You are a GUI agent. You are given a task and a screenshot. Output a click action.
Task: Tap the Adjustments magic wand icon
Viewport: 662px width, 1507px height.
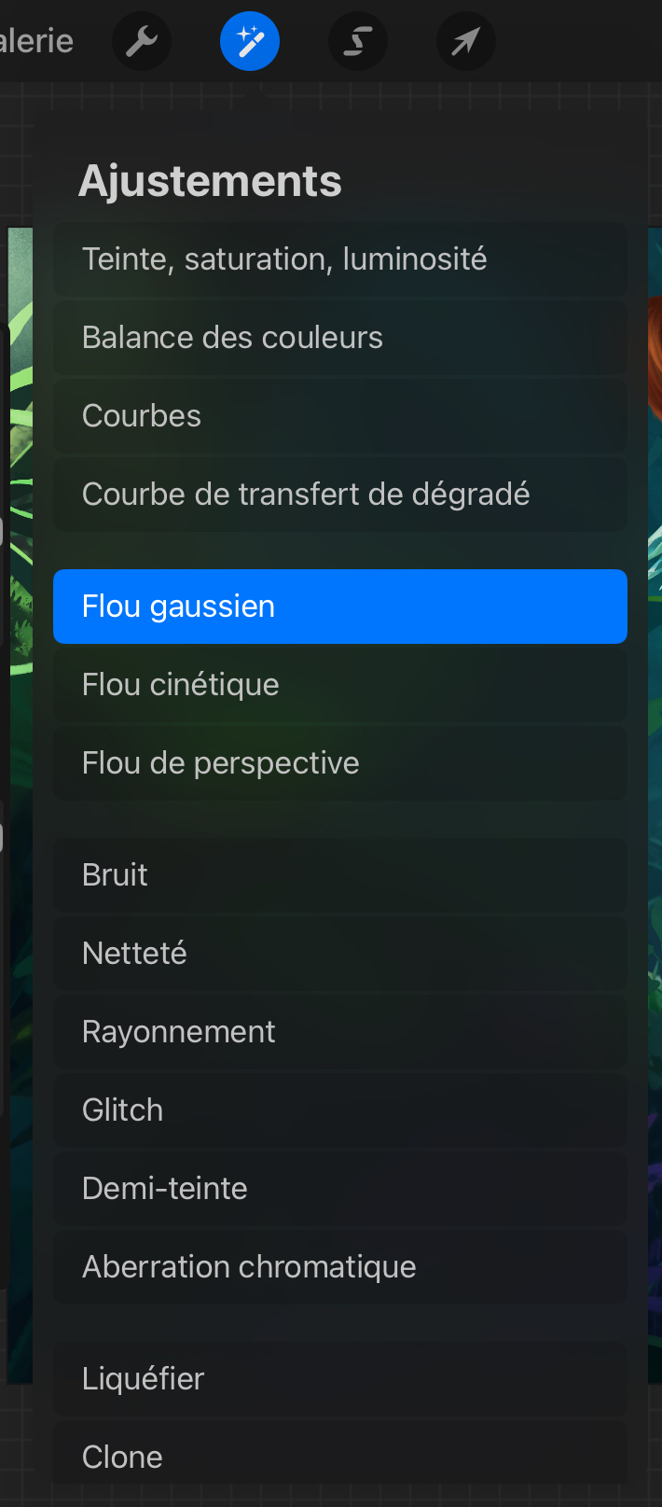250,41
